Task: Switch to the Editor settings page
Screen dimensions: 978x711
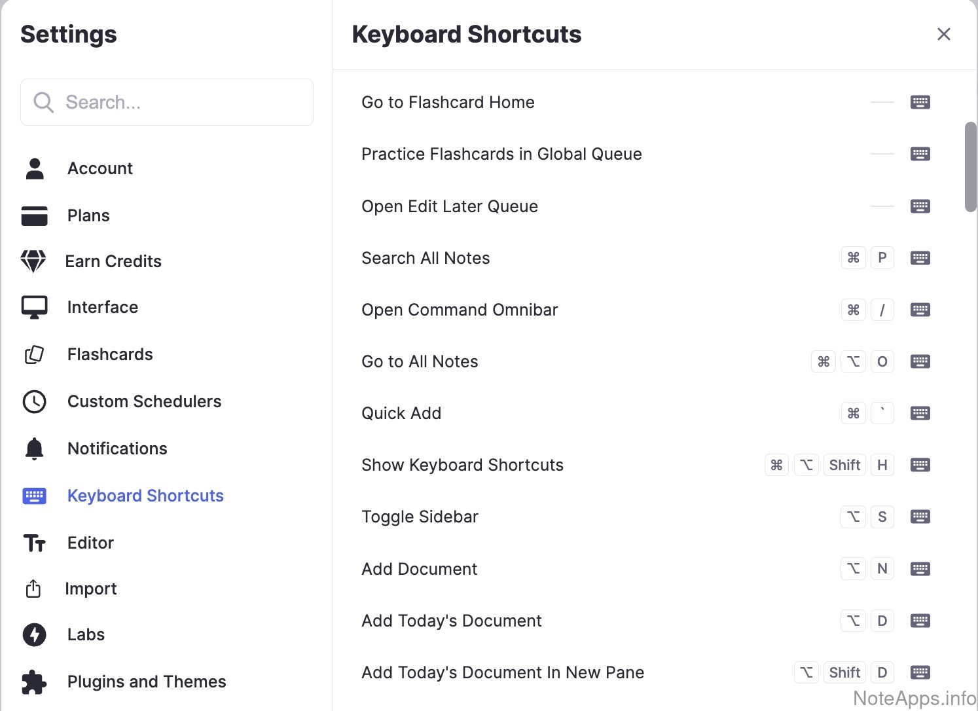Action: pyautogui.click(x=90, y=543)
